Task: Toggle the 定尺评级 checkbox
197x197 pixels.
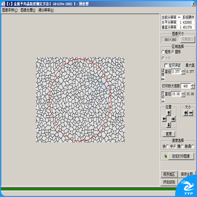Action: pyautogui.click(x=166, y=65)
